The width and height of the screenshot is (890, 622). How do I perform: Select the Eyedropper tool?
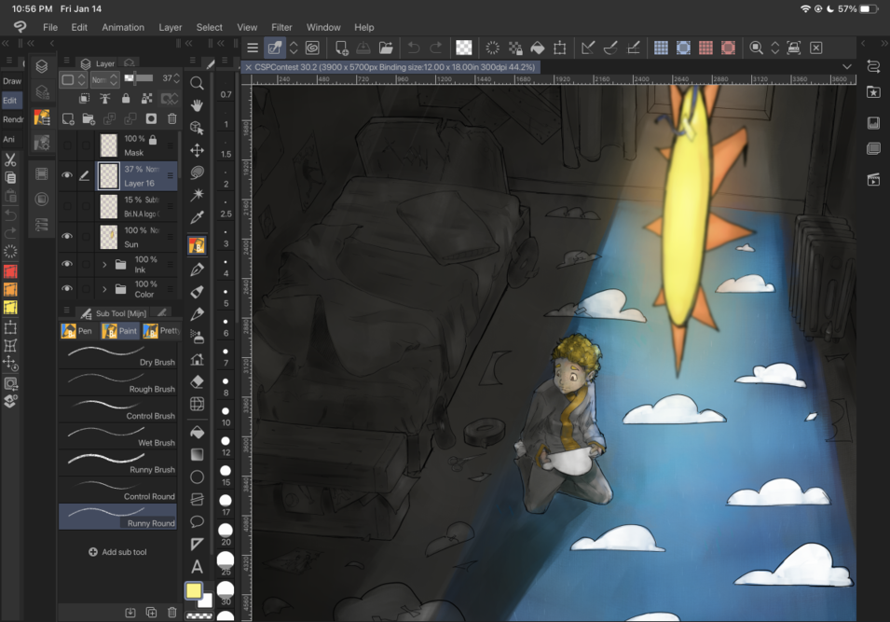coord(197,216)
